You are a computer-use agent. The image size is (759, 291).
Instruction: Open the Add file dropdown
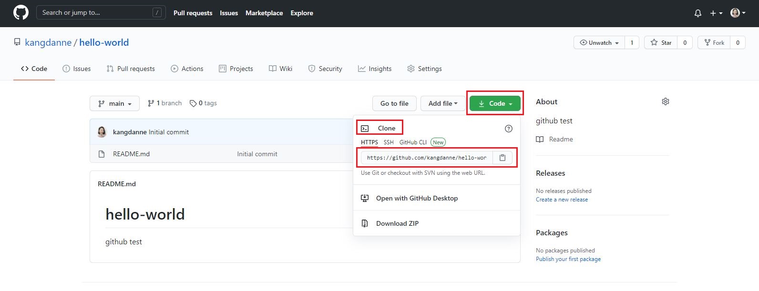click(x=443, y=103)
